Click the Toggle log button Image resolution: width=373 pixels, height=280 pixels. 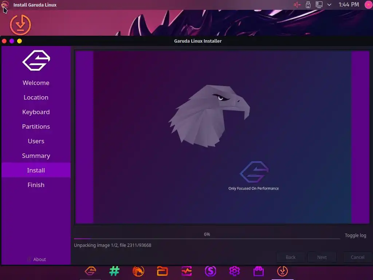pyautogui.click(x=356, y=235)
